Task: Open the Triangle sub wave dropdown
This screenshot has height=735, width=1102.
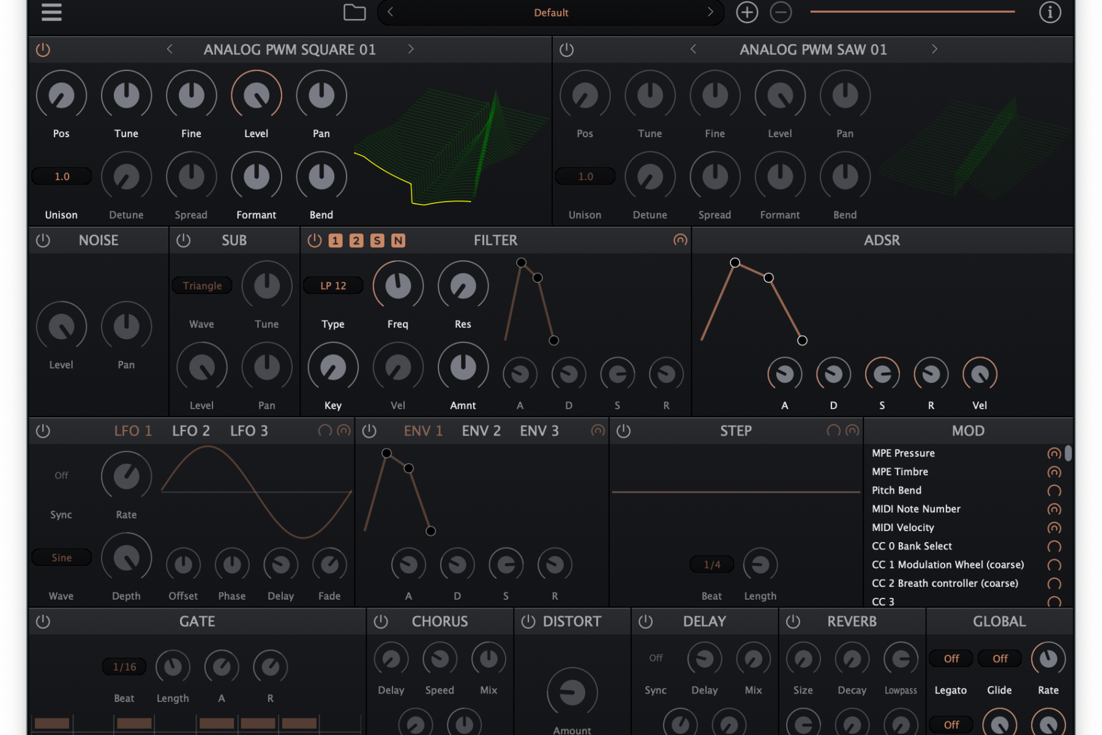Action: (202, 285)
